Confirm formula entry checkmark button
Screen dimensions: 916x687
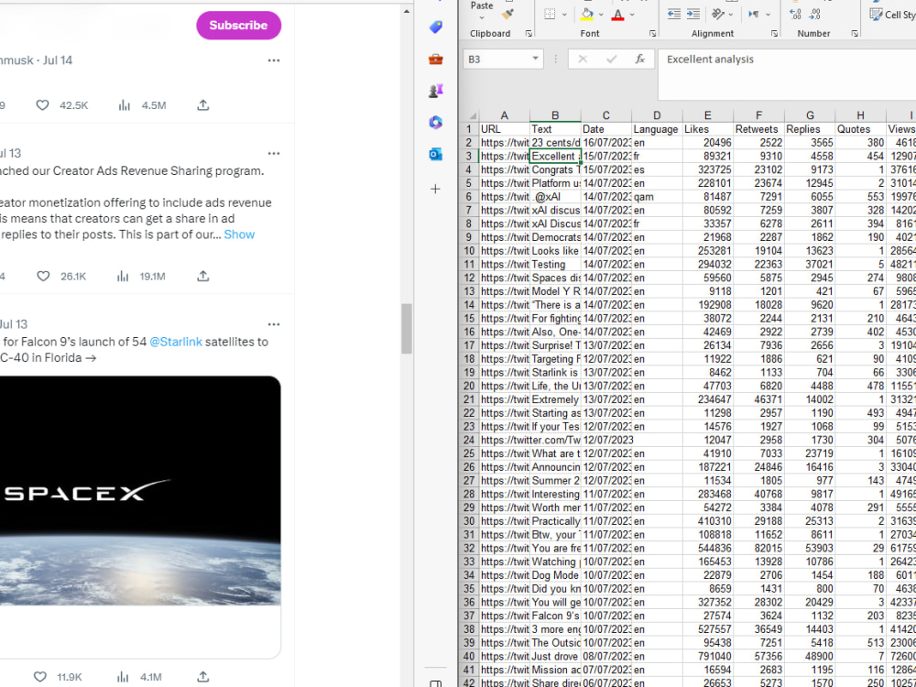(611, 59)
